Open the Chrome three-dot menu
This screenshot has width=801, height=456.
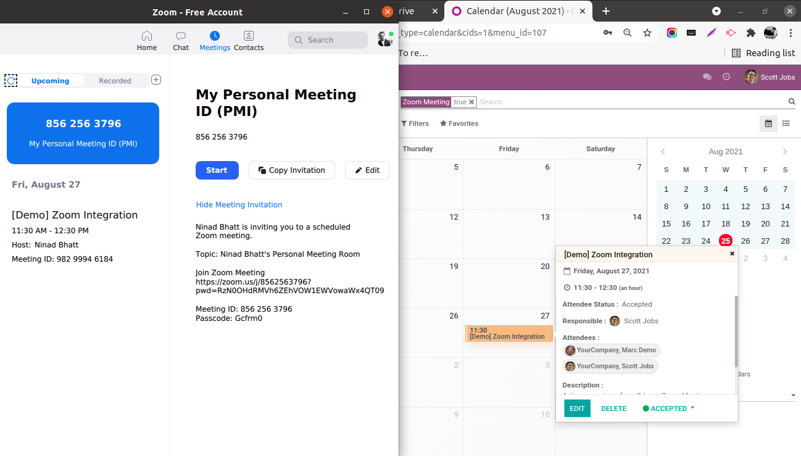pos(790,33)
